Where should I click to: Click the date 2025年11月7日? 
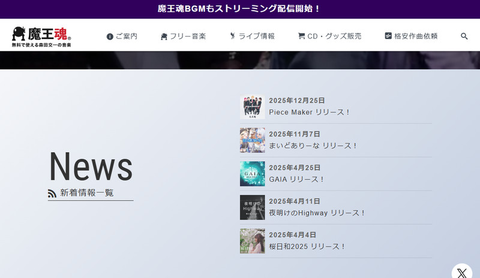(295, 134)
